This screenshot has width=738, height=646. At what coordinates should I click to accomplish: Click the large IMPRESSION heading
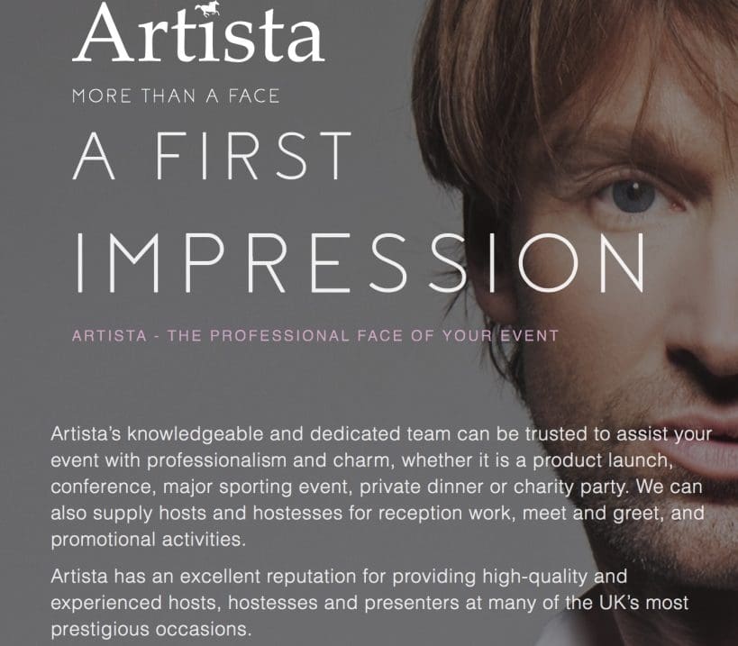point(360,262)
